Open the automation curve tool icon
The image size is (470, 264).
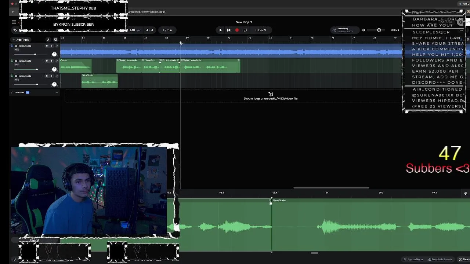click(x=48, y=40)
